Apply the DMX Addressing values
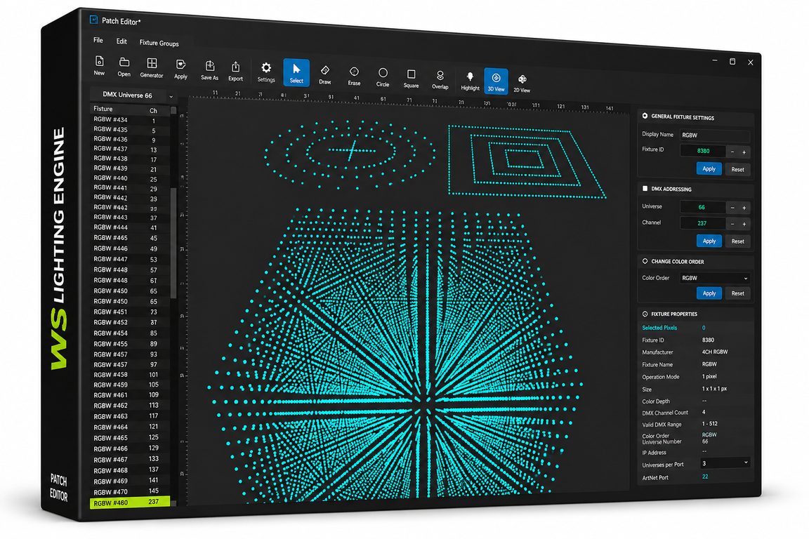This screenshot has width=809, height=539. pyautogui.click(x=709, y=241)
